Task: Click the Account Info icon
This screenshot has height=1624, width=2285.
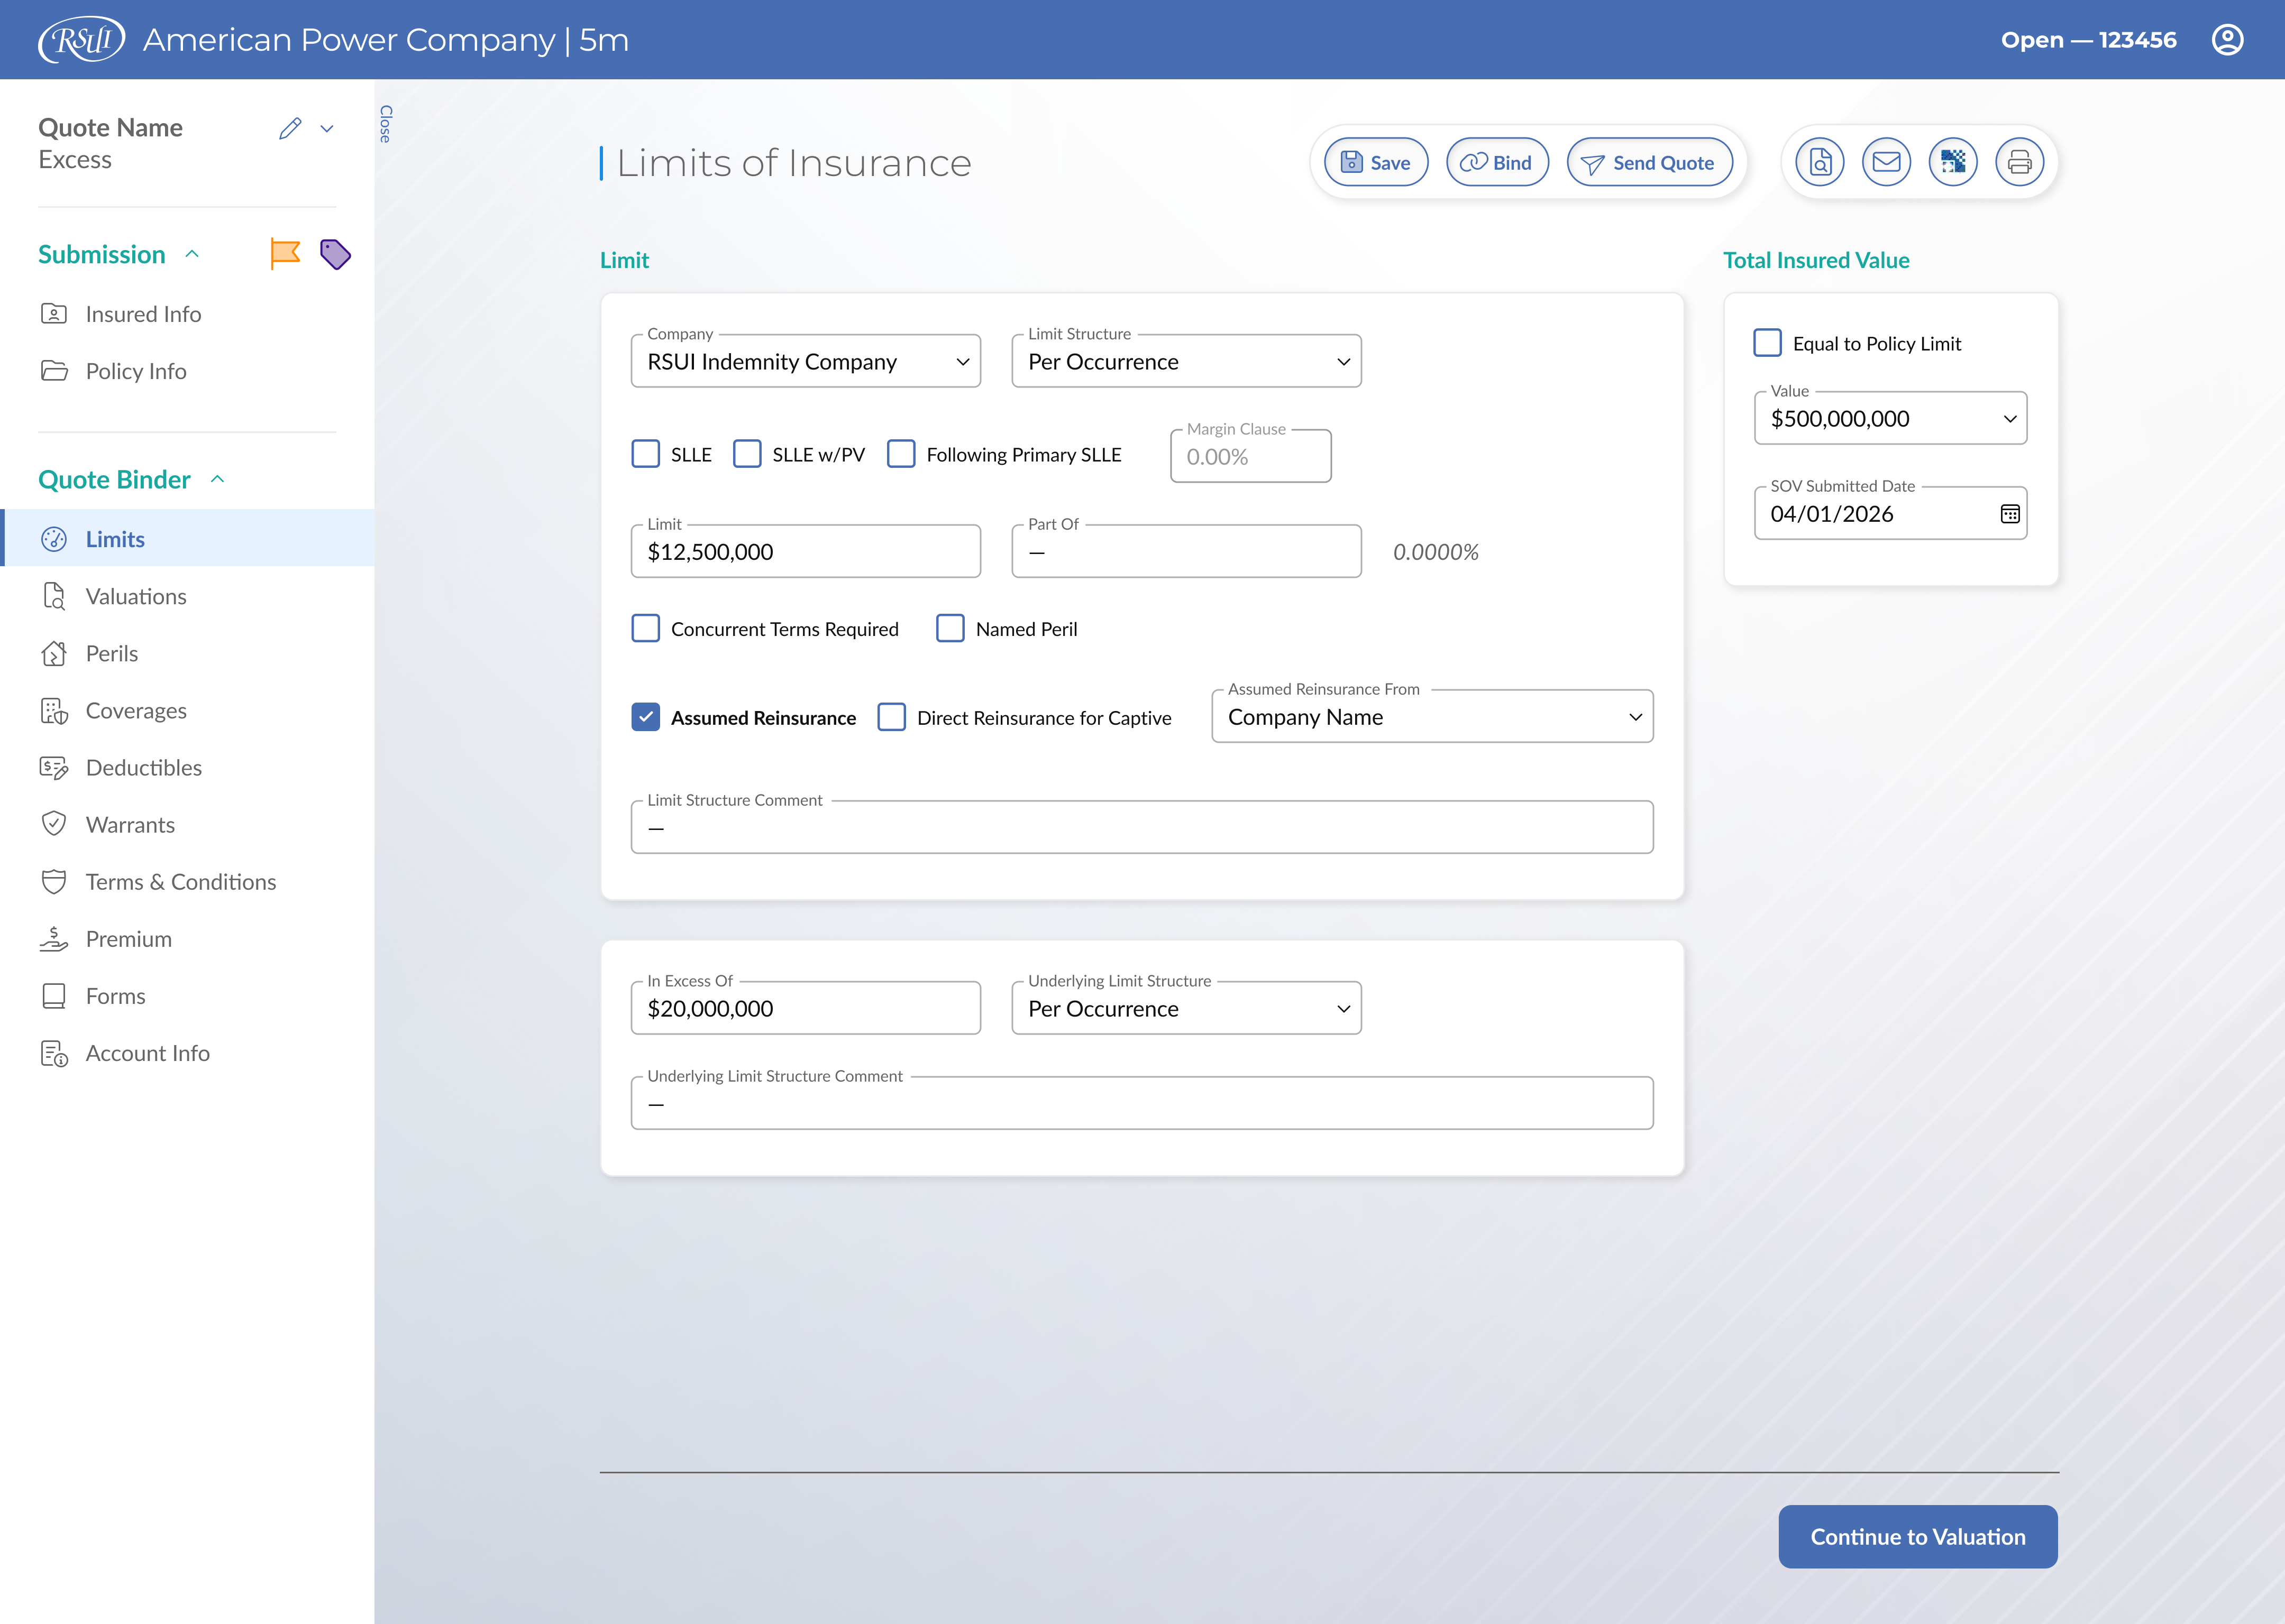Action: coord(54,1053)
